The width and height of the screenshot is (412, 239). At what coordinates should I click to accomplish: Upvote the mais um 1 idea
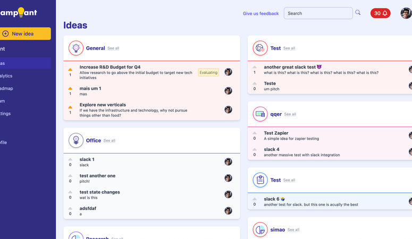70,89
